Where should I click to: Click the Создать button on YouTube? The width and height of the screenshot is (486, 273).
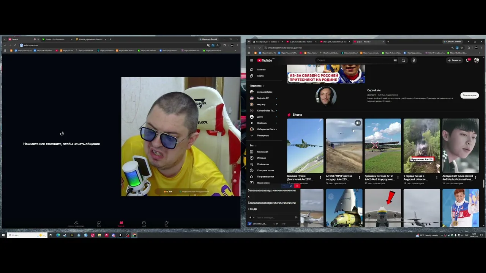point(454,60)
